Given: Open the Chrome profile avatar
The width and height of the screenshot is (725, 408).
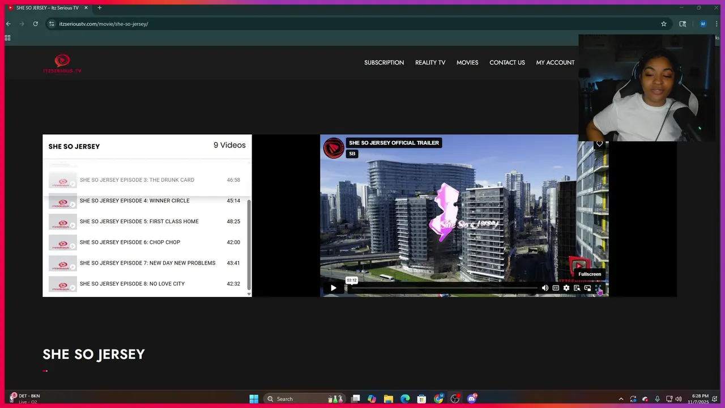Looking at the screenshot, I should [x=703, y=24].
